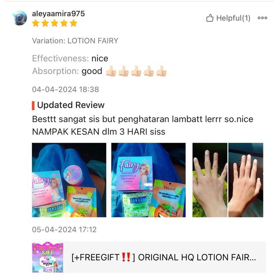Viewport: 278px width, 278px height.
Task: Click the review text about penghataran lambatt
Action: (142, 125)
